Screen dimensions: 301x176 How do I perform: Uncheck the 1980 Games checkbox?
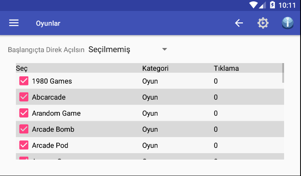click(24, 81)
